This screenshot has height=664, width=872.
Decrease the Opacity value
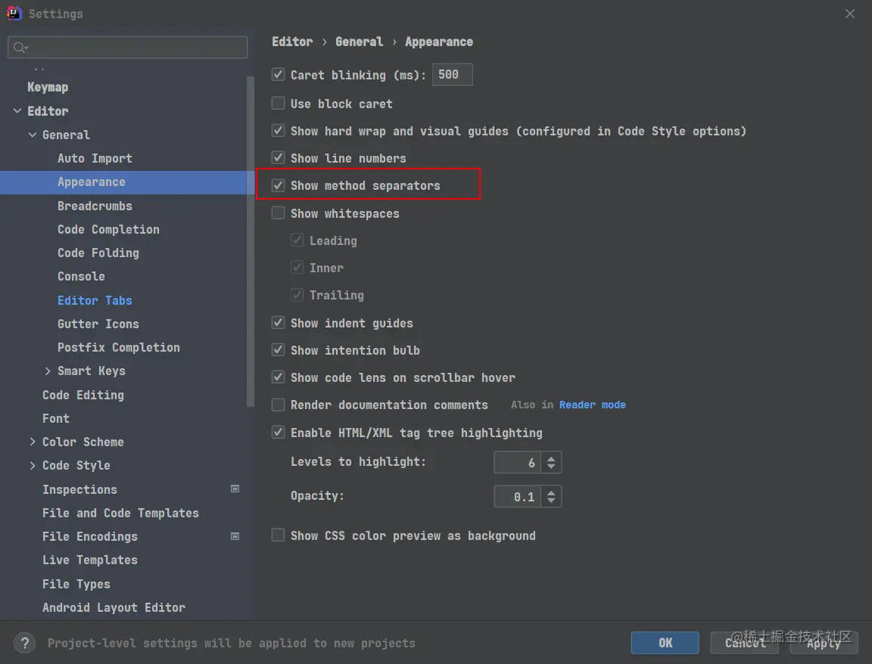pos(550,501)
